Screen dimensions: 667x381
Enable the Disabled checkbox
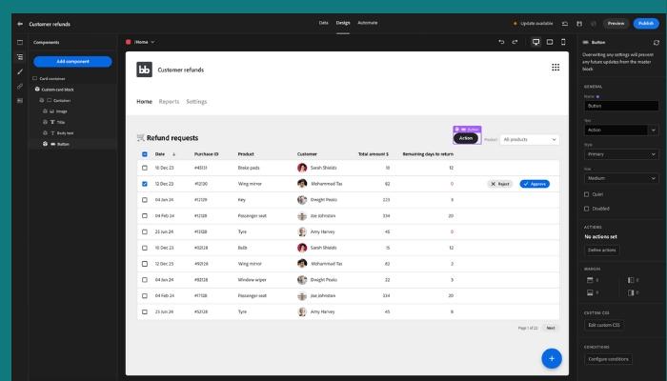[x=586, y=210]
